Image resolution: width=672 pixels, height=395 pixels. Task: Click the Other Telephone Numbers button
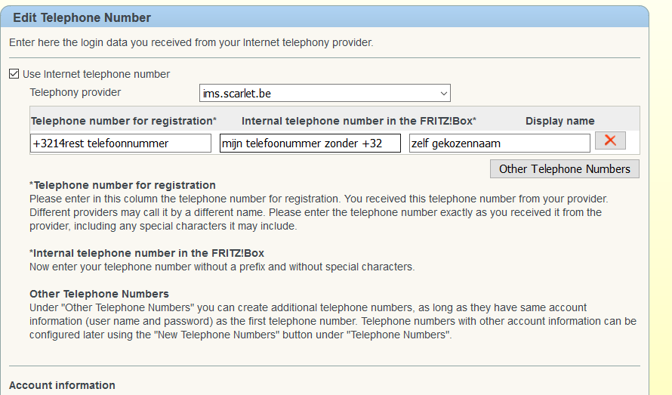[x=564, y=168]
